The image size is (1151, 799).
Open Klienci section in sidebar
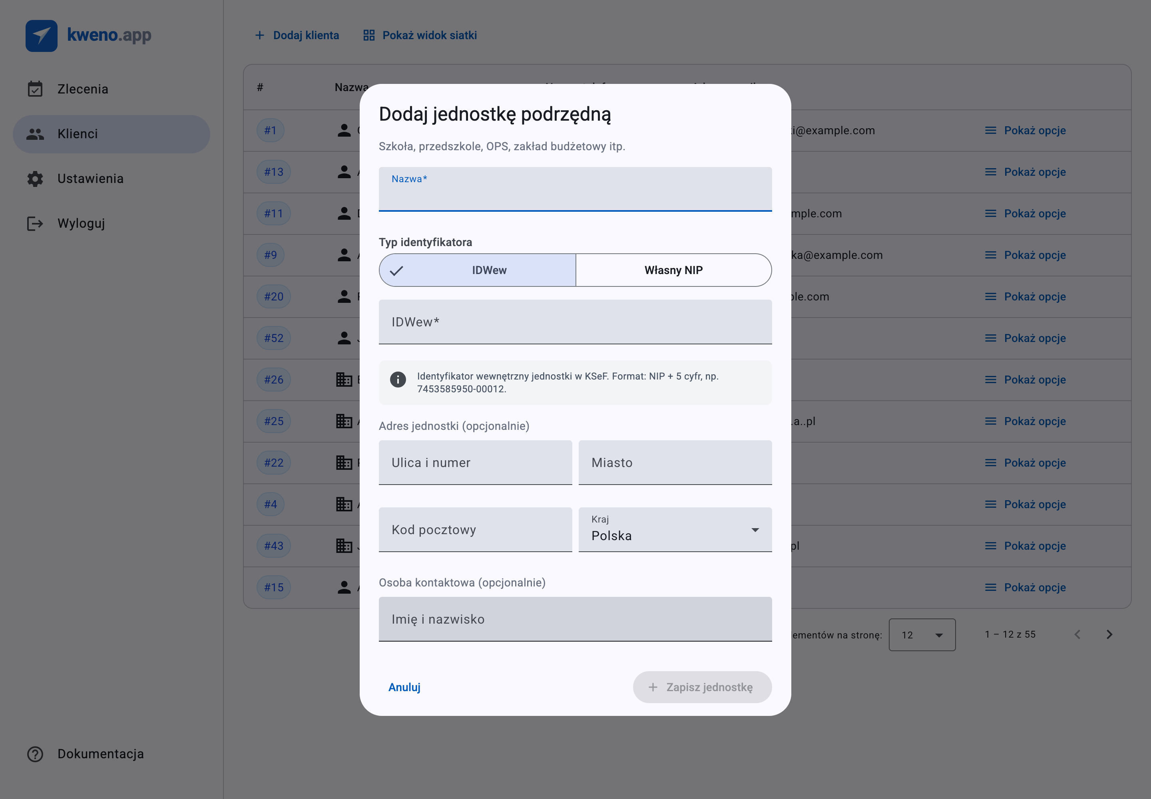tap(111, 134)
